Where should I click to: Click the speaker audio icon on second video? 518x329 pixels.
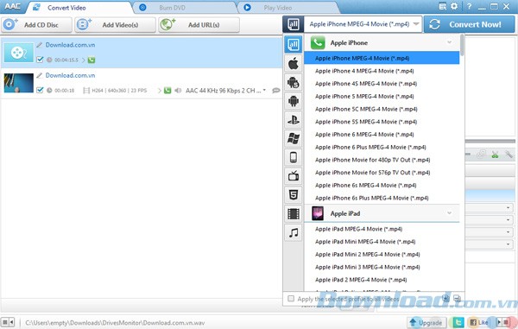pyautogui.click(x=178, y=91)
